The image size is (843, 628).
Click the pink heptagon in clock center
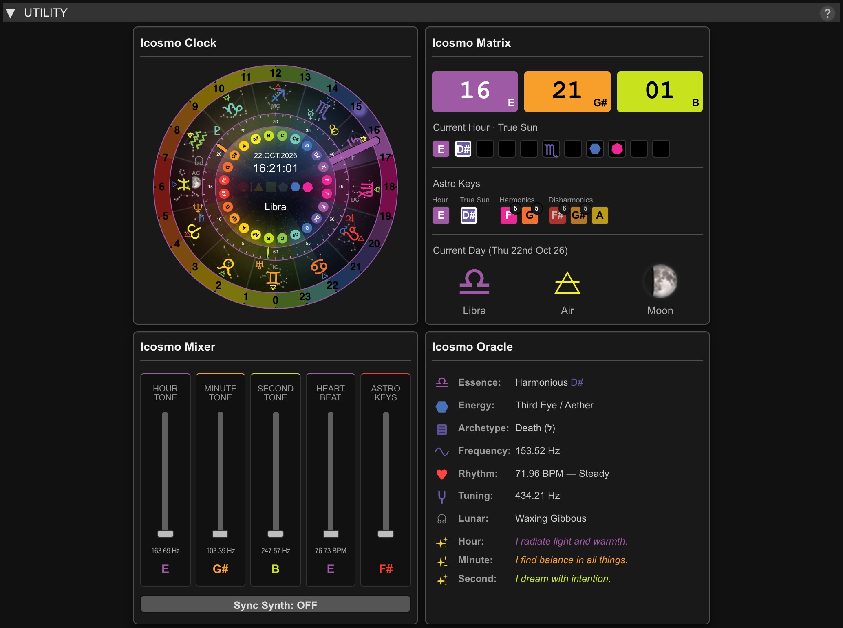point(308,187)
